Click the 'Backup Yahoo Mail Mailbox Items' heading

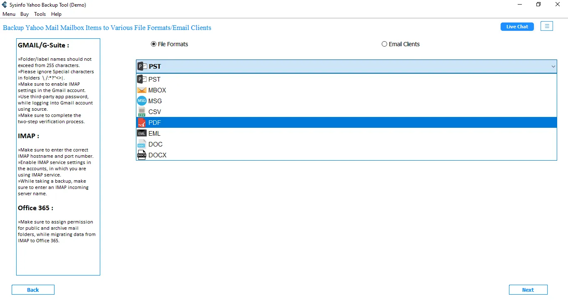tap(107, 28)
